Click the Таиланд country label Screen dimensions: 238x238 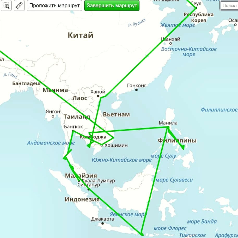coord(77,117)
